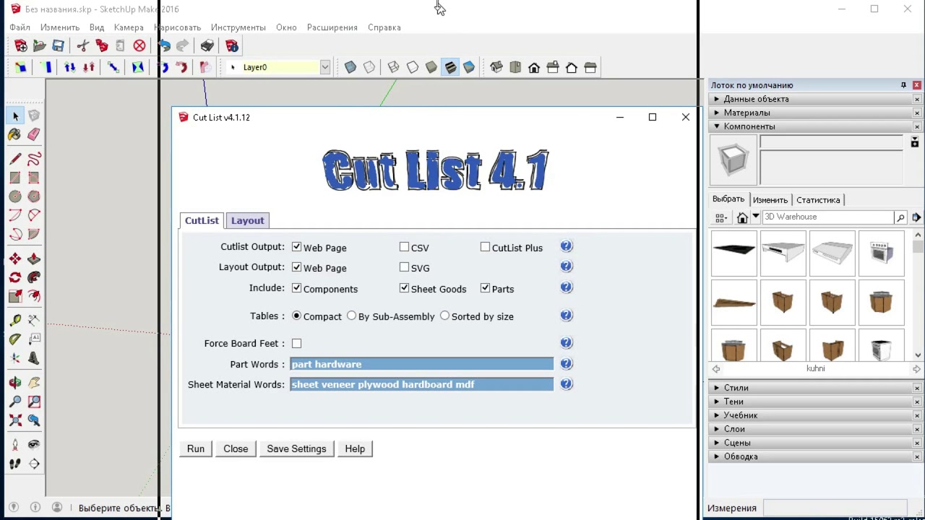Enable the SVG layout output checkbox
Image resolution: width=925 pixels, height=520 pixels.
(404, 267)
